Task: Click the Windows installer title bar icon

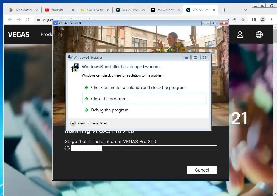Action: point(70,57)
